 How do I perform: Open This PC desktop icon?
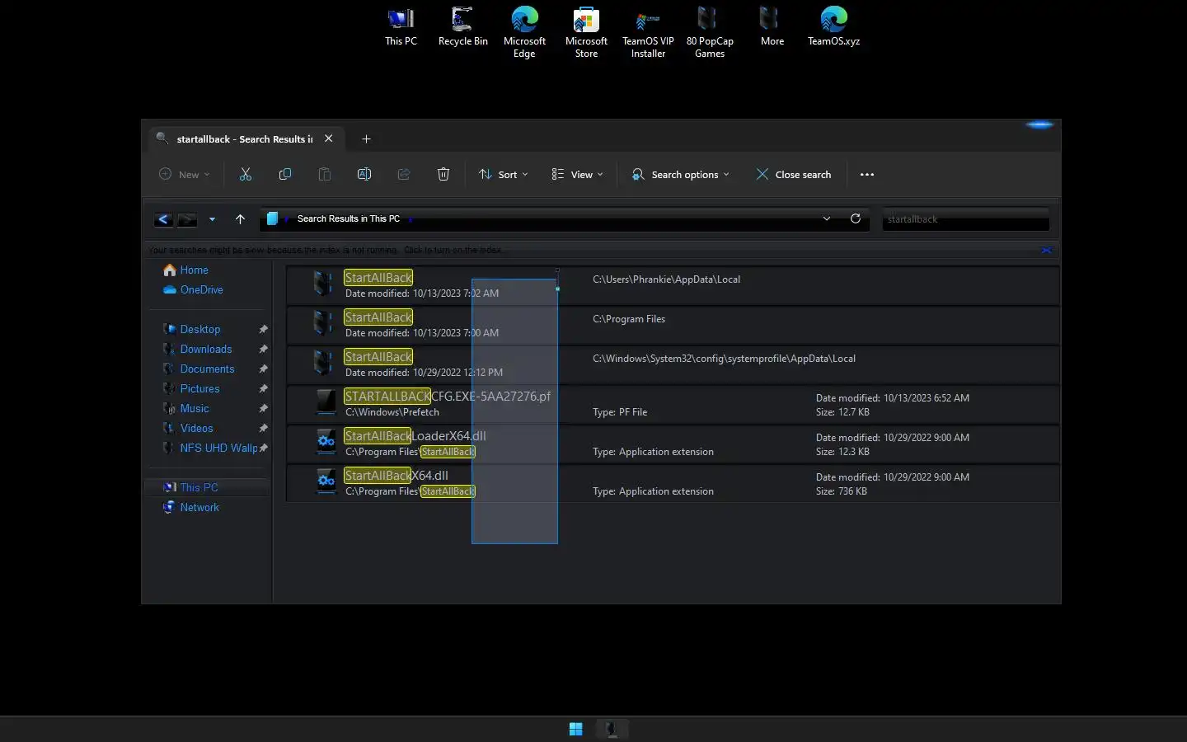click(x=401, y=26)
